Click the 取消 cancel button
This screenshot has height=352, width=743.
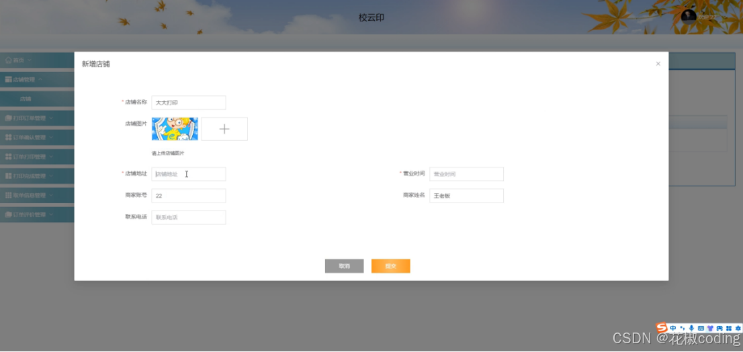pos(345,266)
